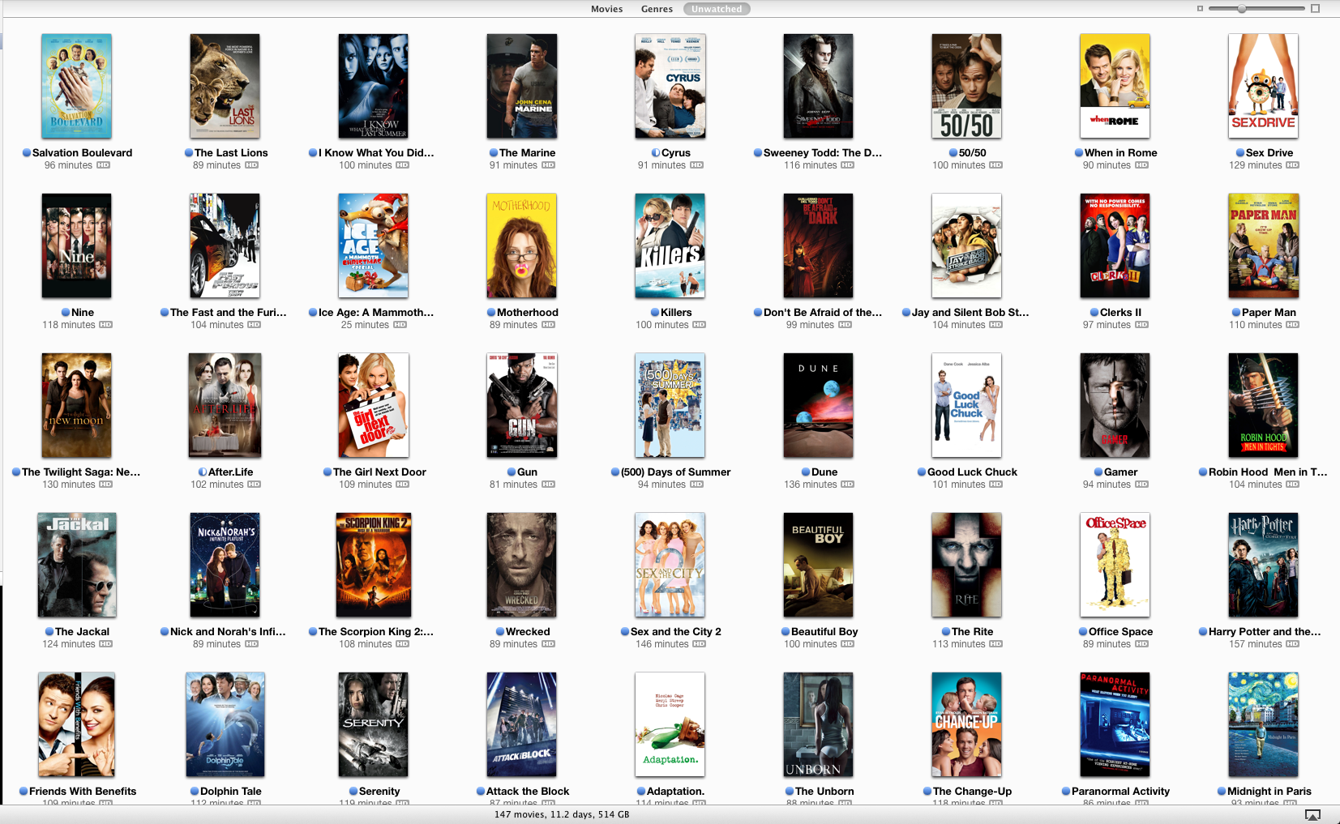The width and height of the screenshot is (1340, 824).
Task: Click the half-watched dot beside After.Life
Action: [203, 472]
